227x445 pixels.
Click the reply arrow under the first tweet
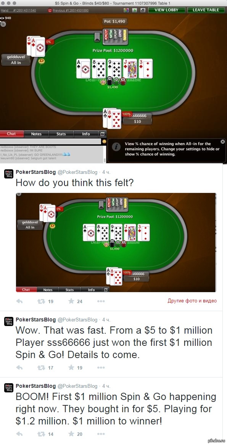(19, 301)
